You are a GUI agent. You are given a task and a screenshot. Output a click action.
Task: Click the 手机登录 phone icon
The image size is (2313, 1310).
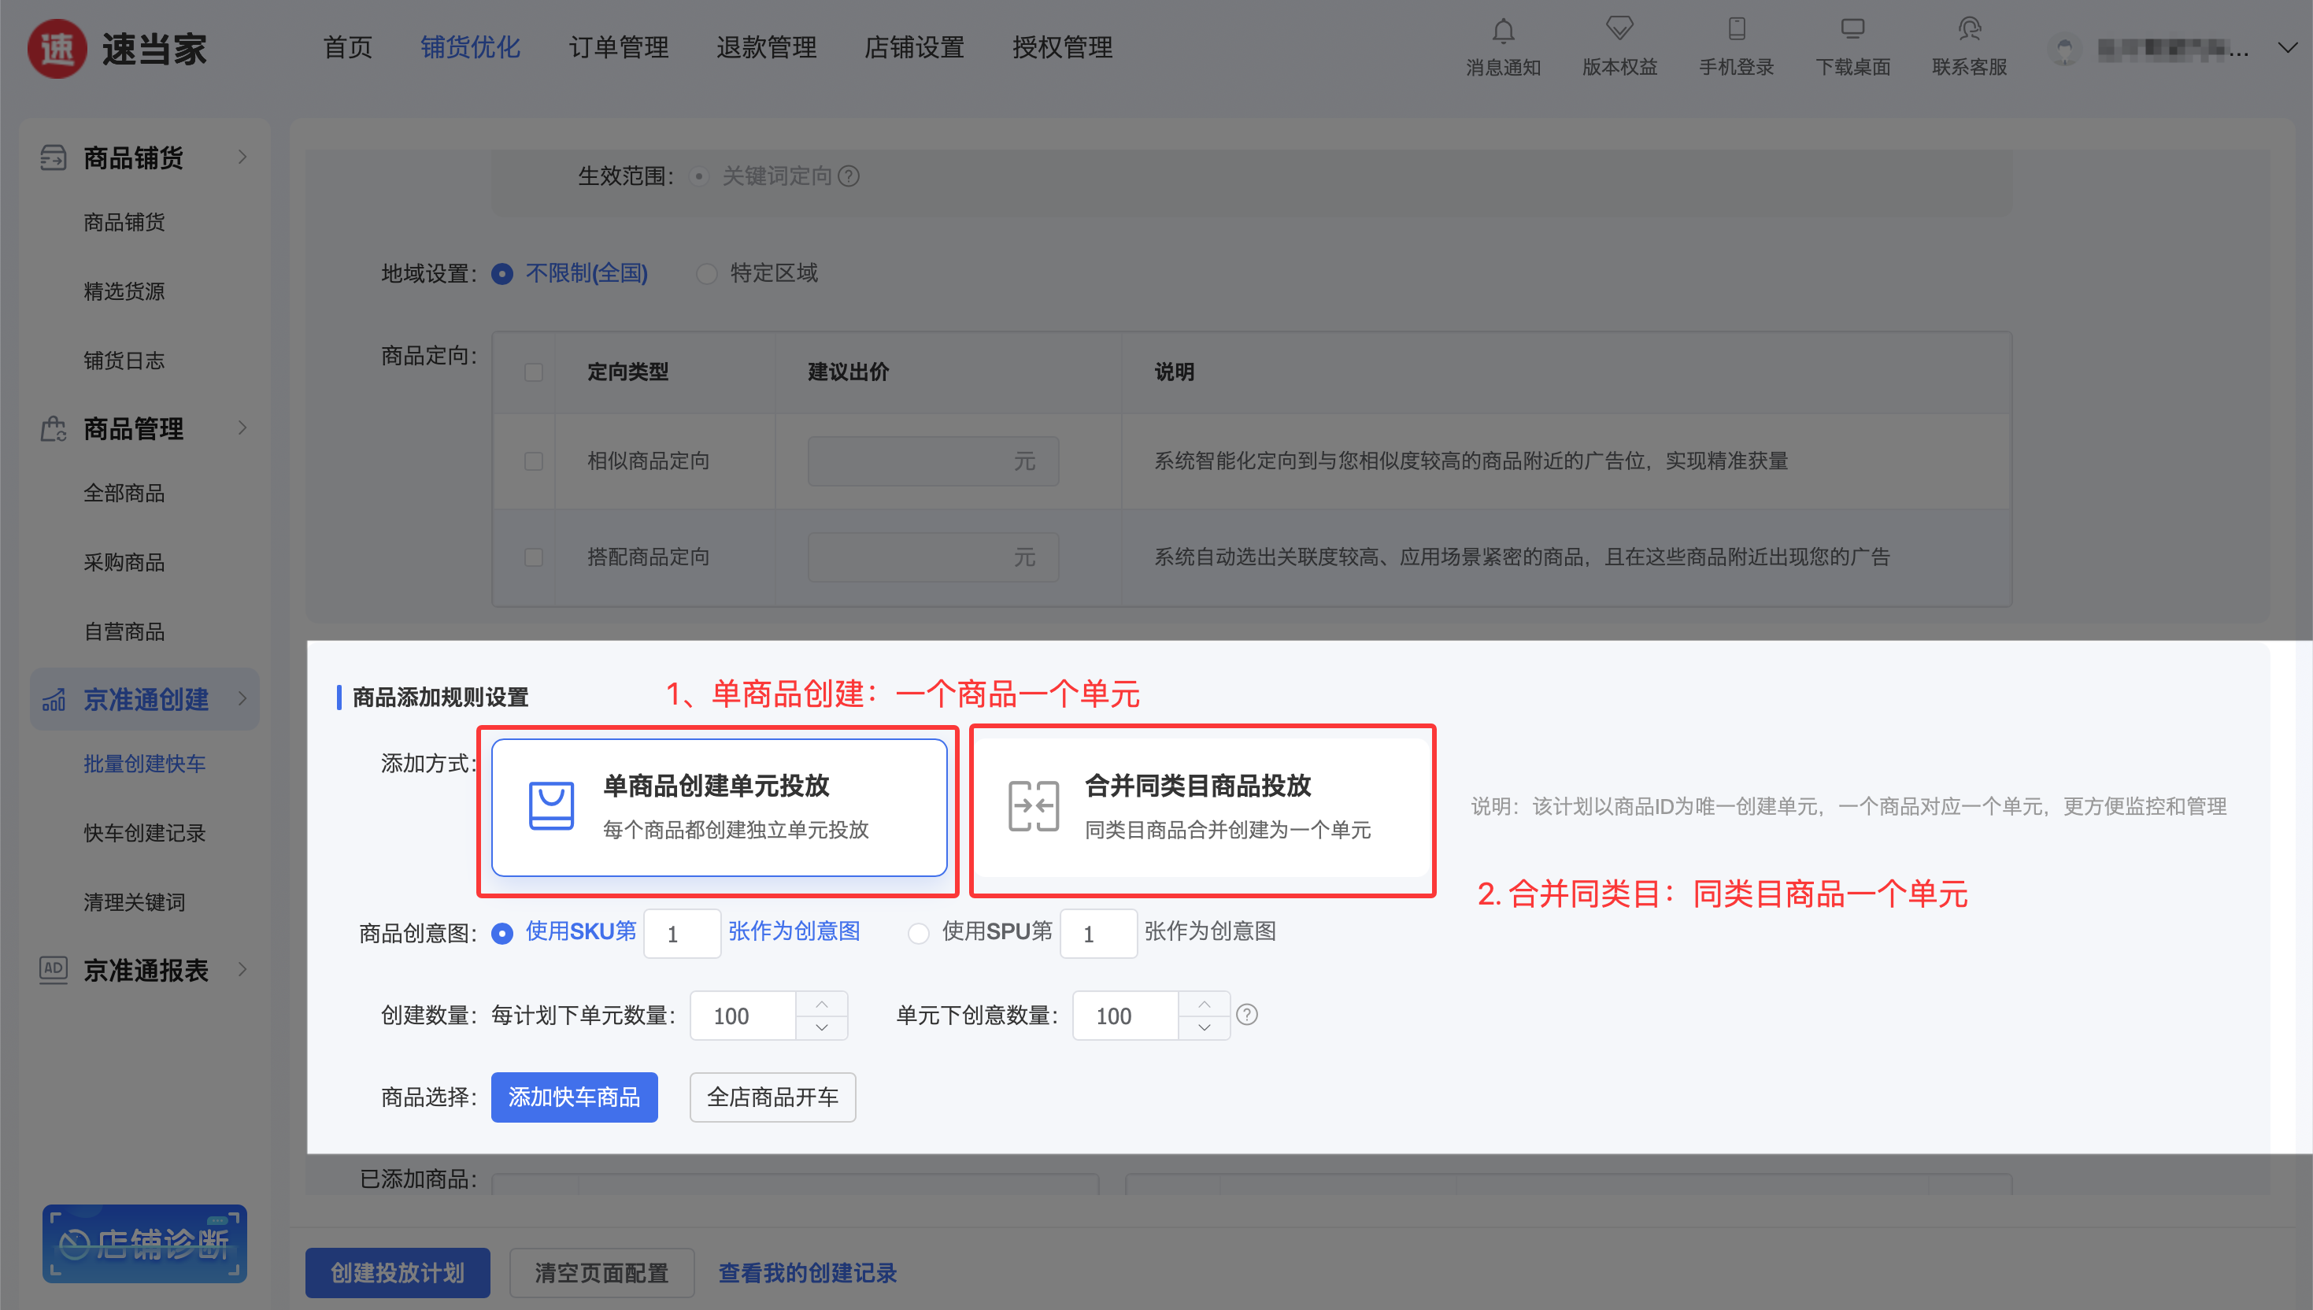click(1736, 29)
